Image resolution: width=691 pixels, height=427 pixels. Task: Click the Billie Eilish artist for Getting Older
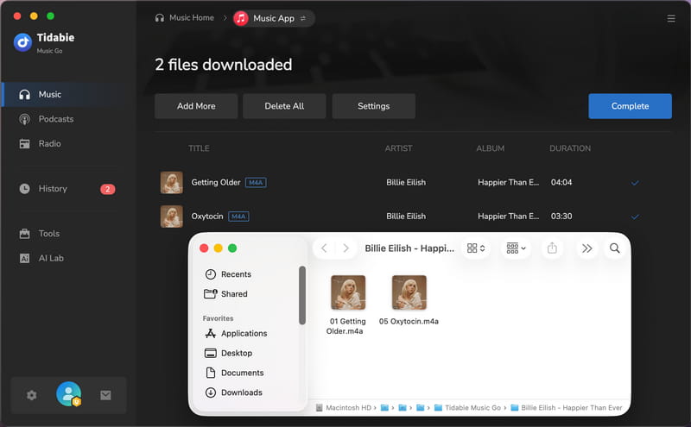pos(406,183)
